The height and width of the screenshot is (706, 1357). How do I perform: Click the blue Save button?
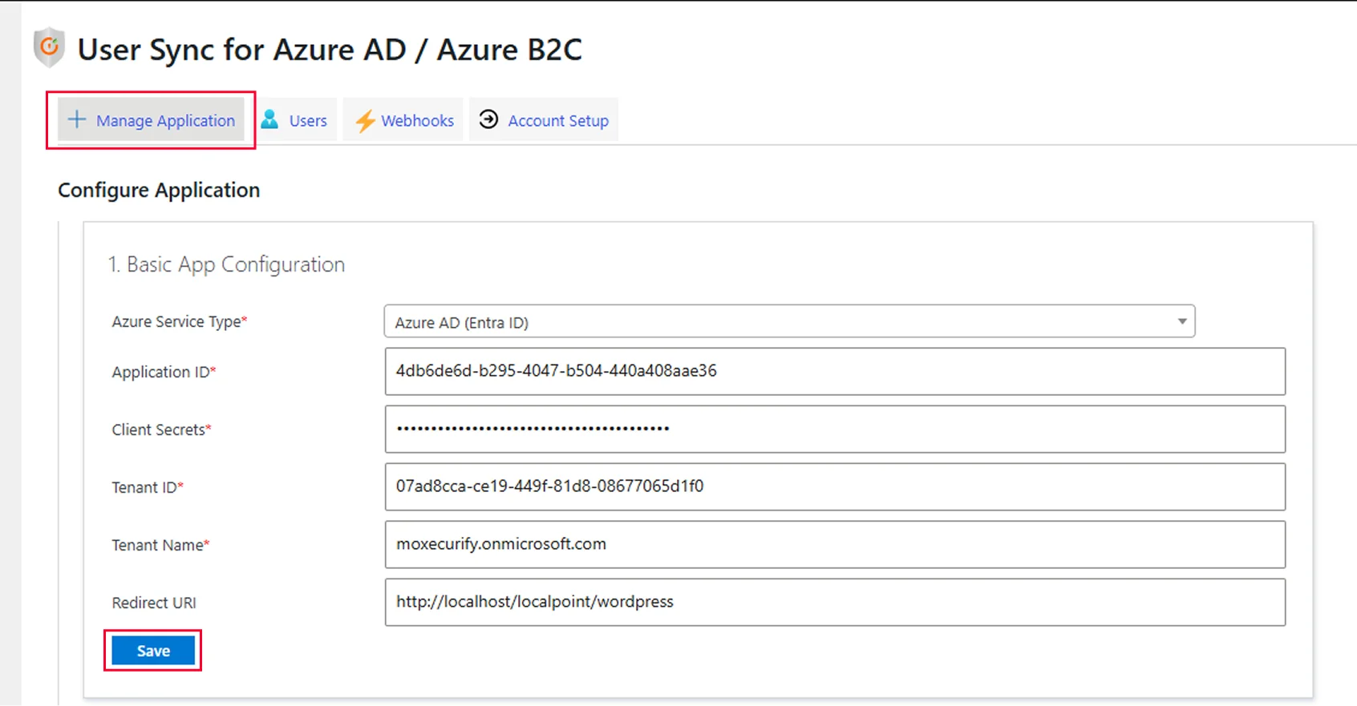coord(153,651)
